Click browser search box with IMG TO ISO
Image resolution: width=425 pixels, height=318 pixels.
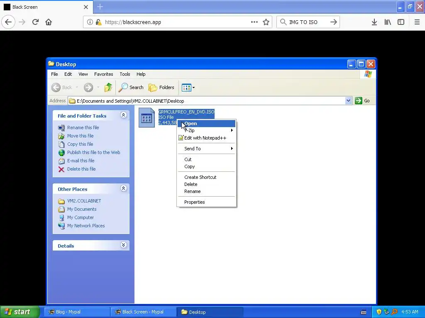coord(308,22)
